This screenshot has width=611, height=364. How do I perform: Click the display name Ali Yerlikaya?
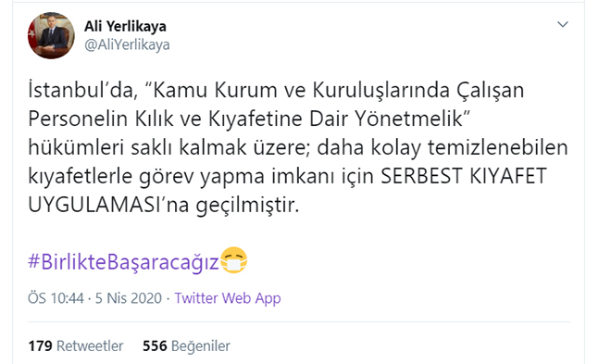(x=125, y=27)
